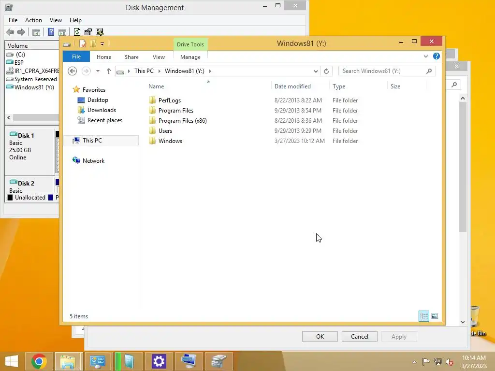495x371 pixels.
Task: Select (C:) volume in Disk Management
Action: coord(20,55)
